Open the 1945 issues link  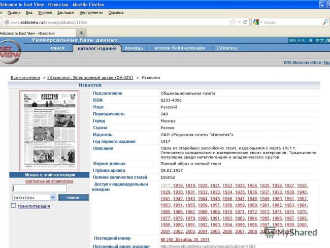click(x=215, y=199)
